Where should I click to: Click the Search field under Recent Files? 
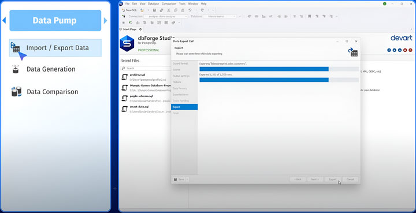146,68
